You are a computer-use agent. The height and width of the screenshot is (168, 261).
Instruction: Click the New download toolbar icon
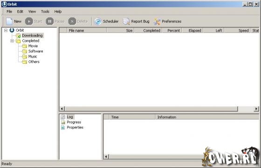pos(9,21)
